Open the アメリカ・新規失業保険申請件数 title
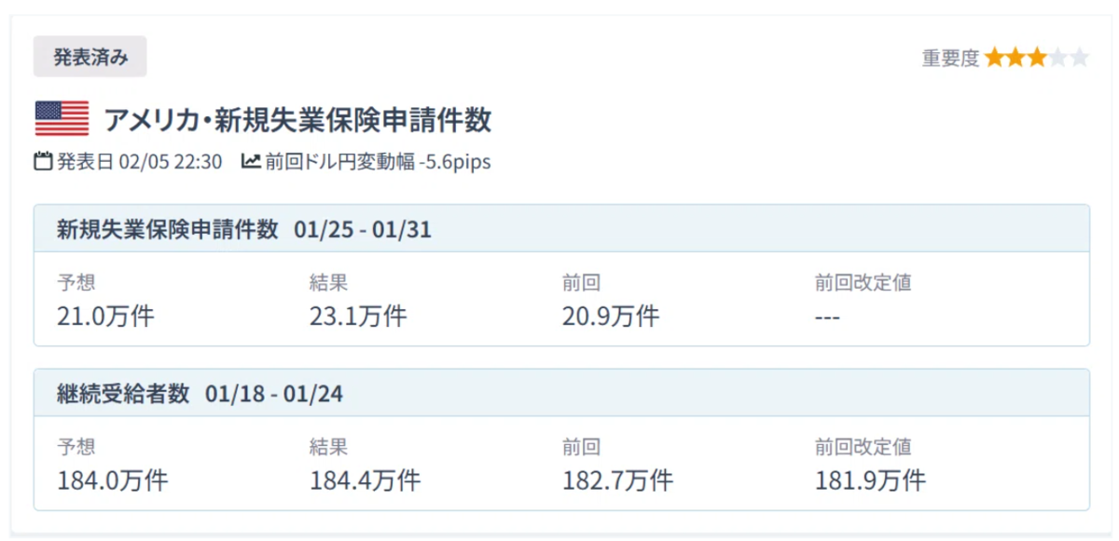 click(297, 120)
